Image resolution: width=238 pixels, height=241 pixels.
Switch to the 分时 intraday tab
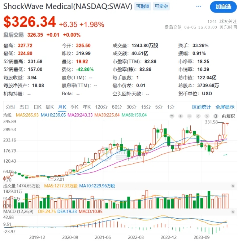coord(10,107)
